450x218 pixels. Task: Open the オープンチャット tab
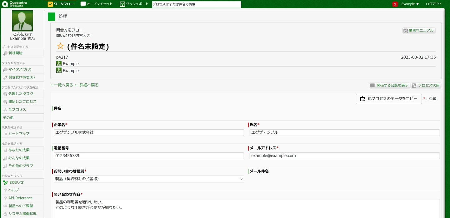click(97, 4)
